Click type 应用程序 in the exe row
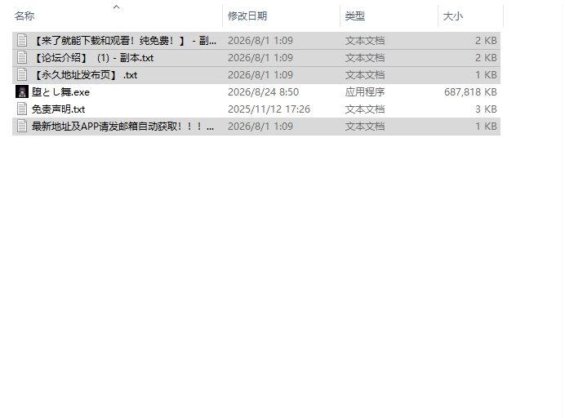 [365, 92]
